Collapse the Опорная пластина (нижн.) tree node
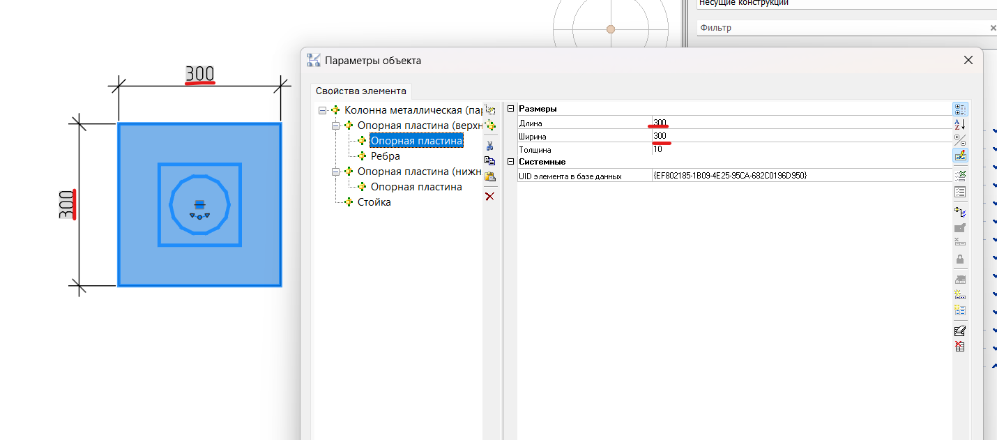The image size is (997, 440). [x=335, y=172]
